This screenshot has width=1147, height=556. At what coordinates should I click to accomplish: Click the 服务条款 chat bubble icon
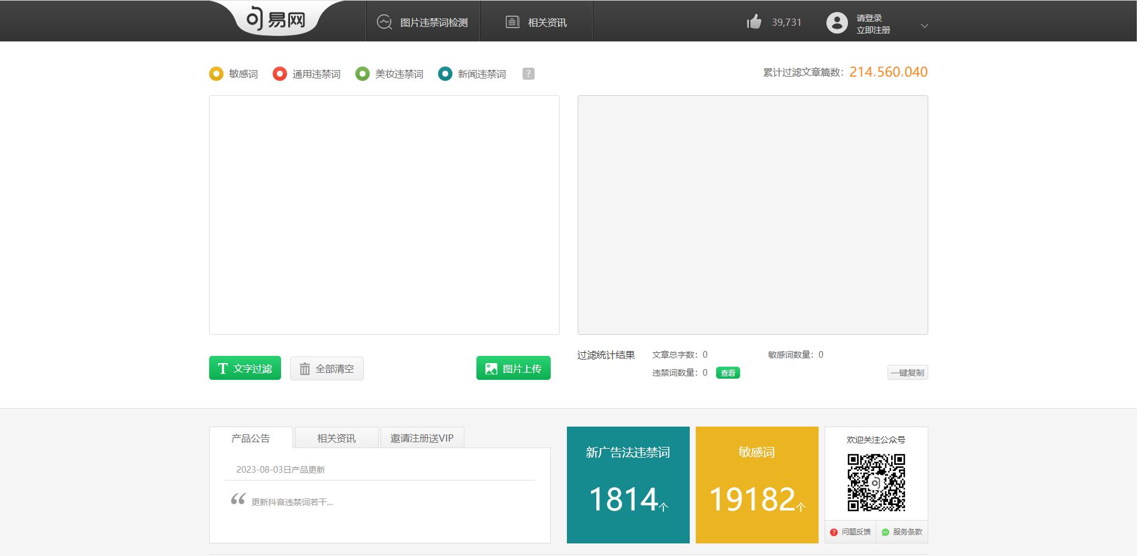(x=885, y=531)
